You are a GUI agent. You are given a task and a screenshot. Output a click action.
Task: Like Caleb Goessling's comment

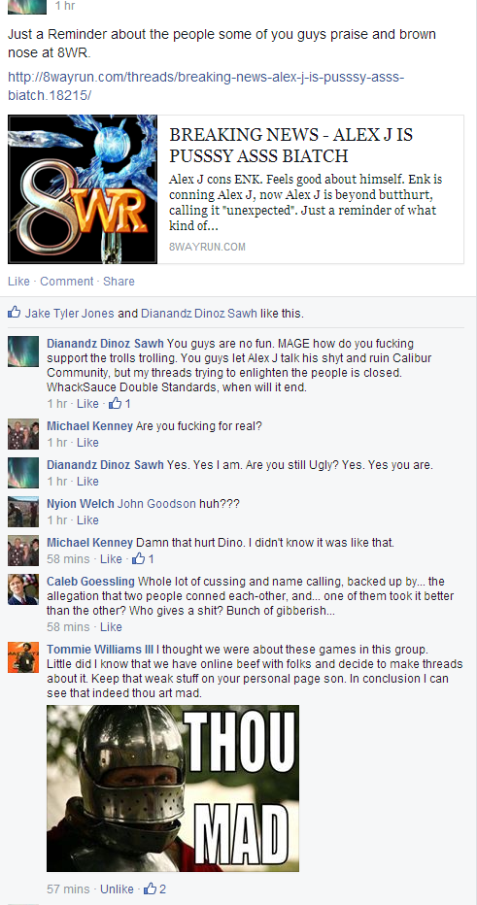(x=111, y=627)
